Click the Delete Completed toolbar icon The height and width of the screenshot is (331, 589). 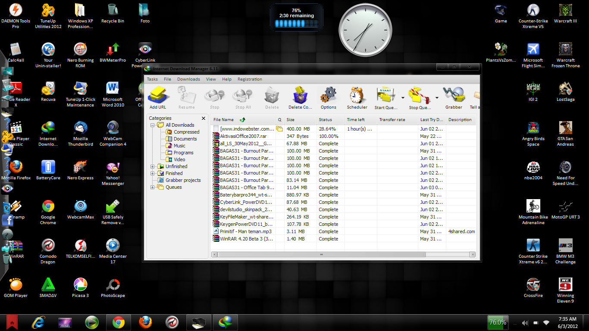(300, 95)
